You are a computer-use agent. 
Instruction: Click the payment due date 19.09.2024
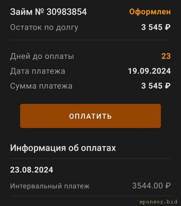point(149,71)
